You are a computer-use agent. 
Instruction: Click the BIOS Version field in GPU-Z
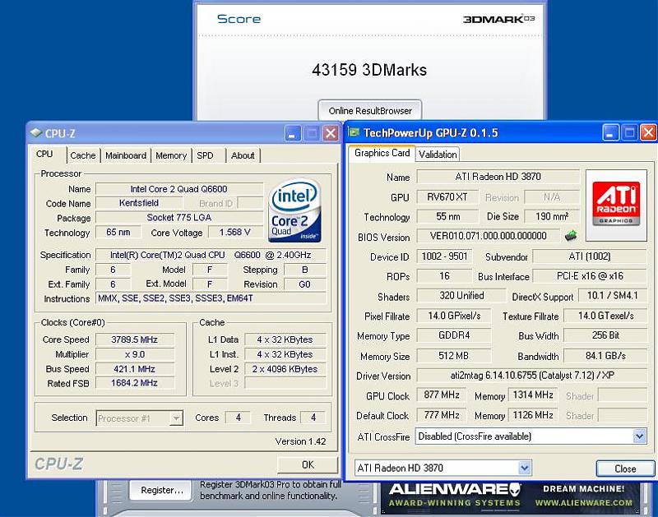coord(489,236)
